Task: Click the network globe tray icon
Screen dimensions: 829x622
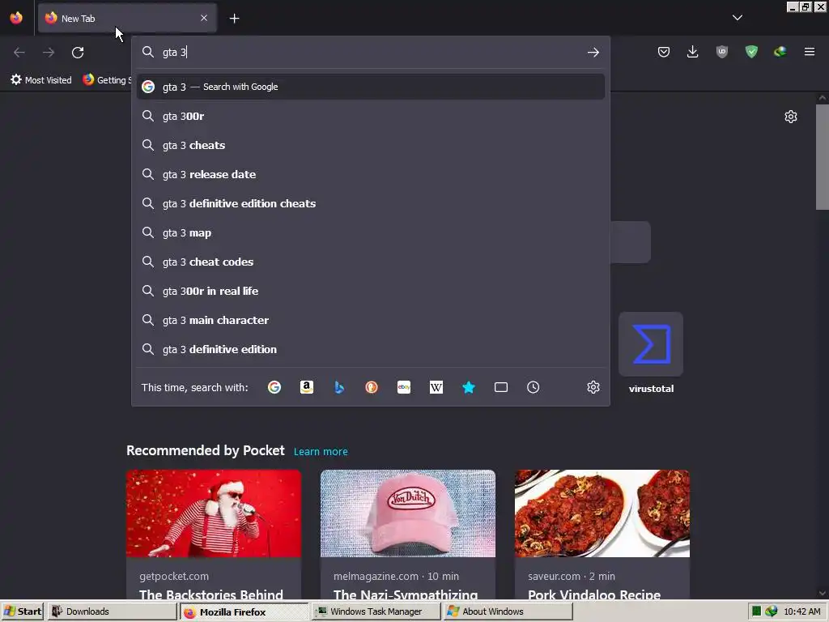Action: click(x=772, y=611)
